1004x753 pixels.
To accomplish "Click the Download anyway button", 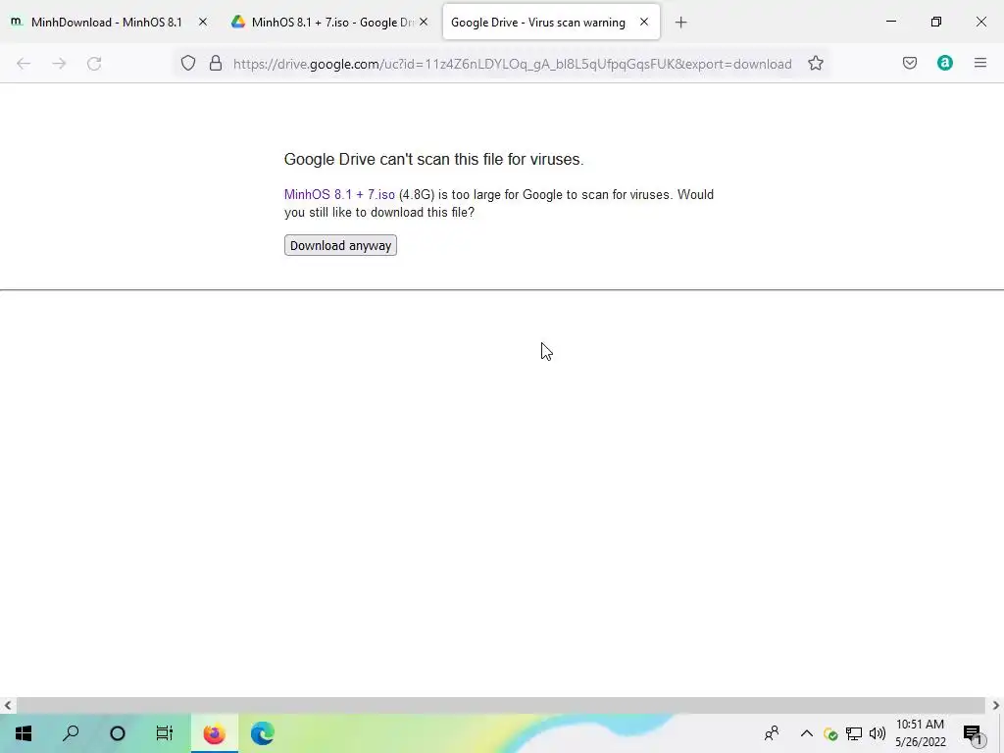I will (x=340, y=245).
